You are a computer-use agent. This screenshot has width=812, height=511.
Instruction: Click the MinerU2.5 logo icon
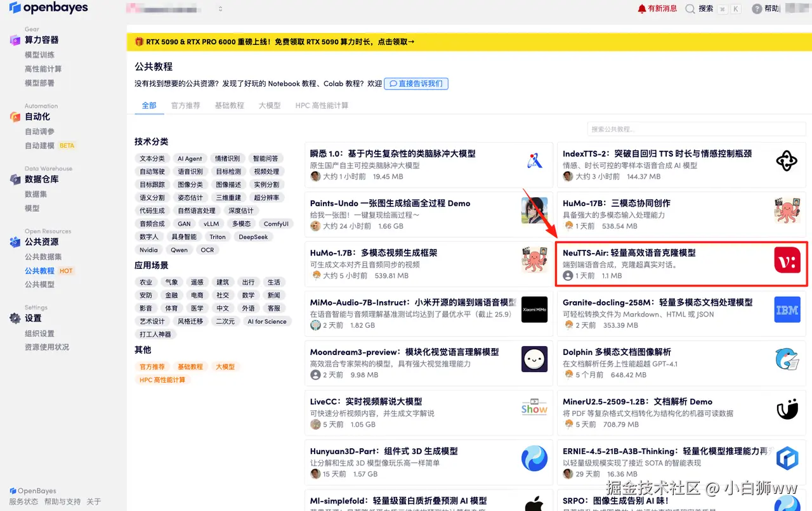[787, 409]
